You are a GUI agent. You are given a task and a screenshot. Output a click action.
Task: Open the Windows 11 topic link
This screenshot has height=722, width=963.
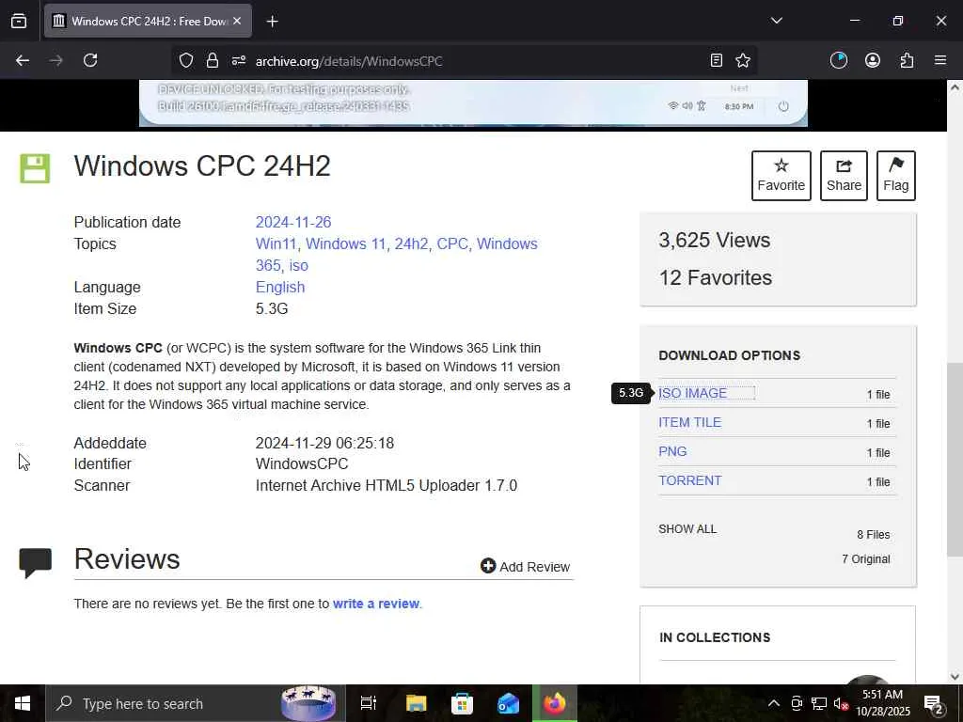(x=345, y=243)
